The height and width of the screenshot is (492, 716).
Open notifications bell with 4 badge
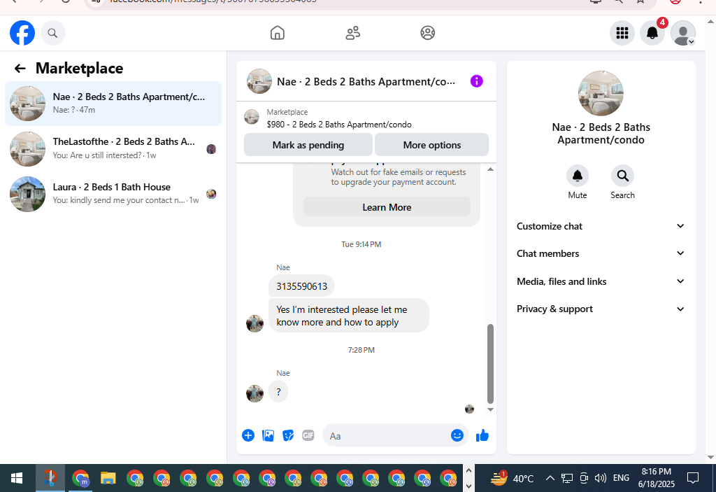(x=652, y=33)
